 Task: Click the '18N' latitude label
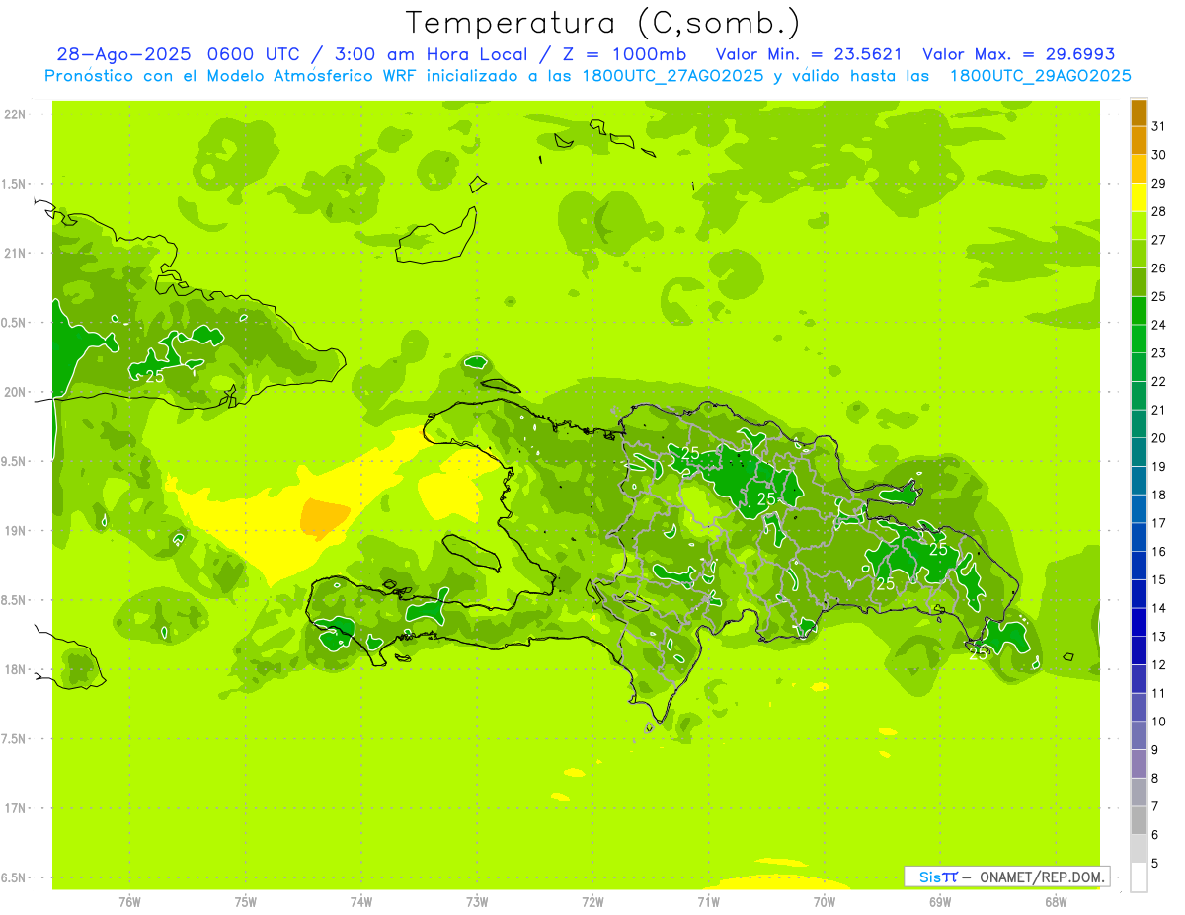coord(17,669)
